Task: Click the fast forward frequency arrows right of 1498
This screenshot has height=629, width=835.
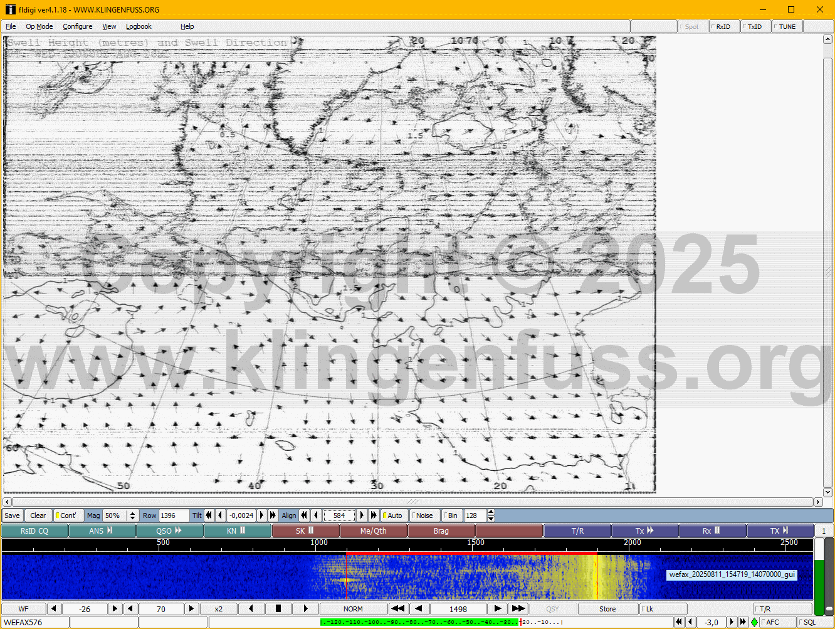Action: point(518,609)
